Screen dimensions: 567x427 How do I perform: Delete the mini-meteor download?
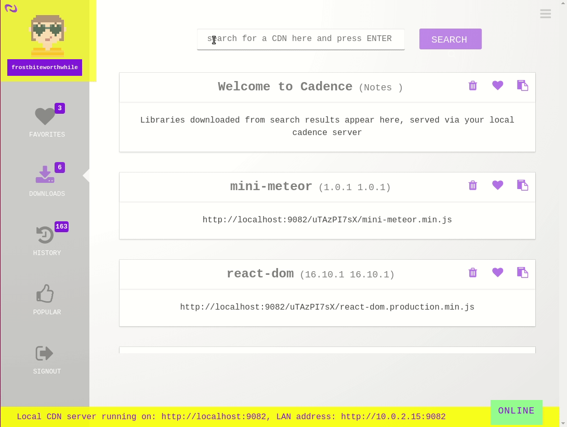(472, 185)
